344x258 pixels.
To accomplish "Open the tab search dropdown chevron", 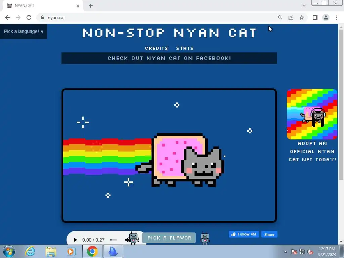I will (x=304, y=6).
